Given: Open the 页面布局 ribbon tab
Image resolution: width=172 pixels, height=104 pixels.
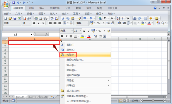Looking at the screenshot, I should (x=55, y=8).
